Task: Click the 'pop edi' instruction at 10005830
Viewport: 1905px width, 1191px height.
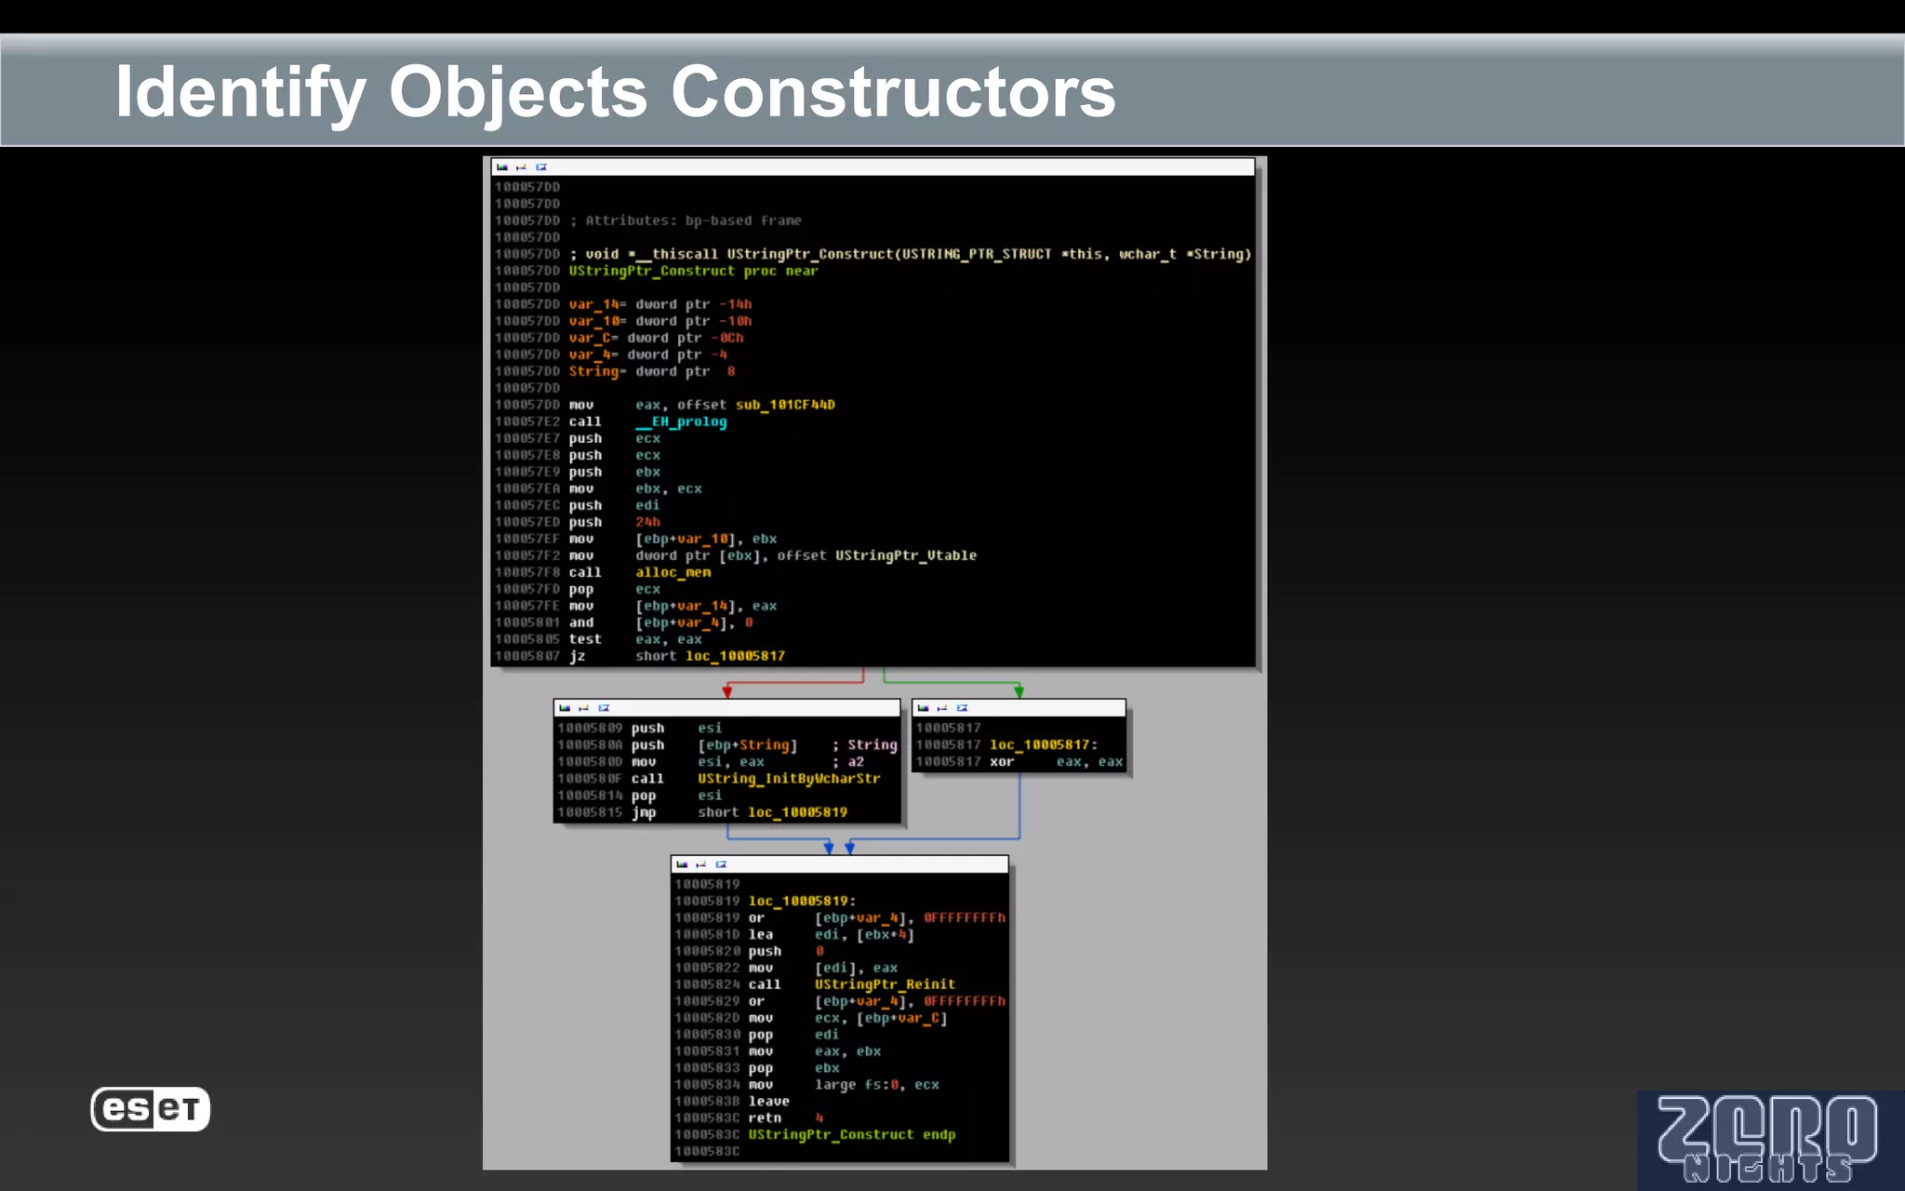Action: pyautogui.click(x=793, y=1035)
